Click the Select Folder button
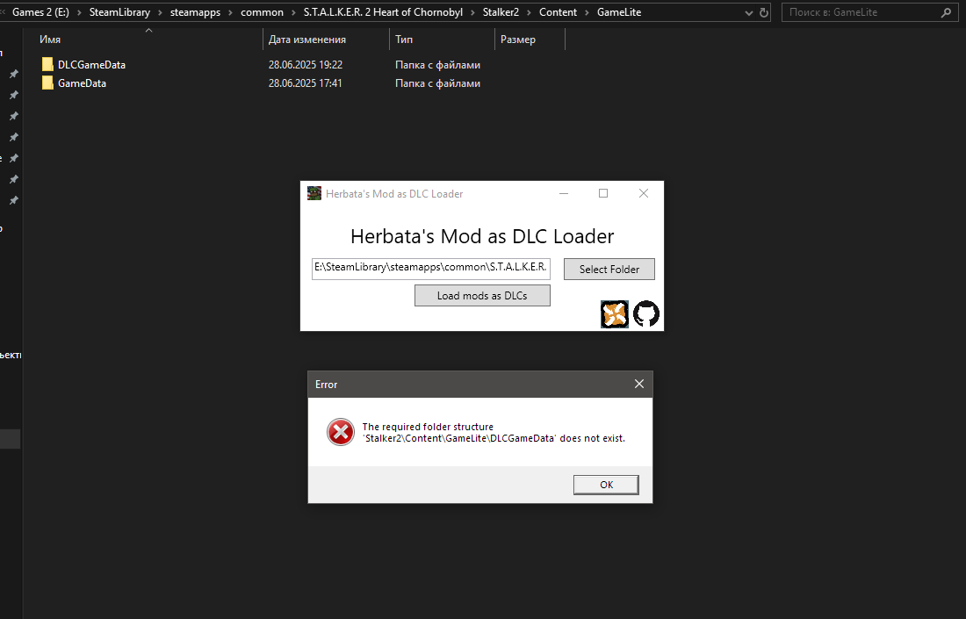Image resolution: width=966 pixels, height=619 pixels. (609, 270)
